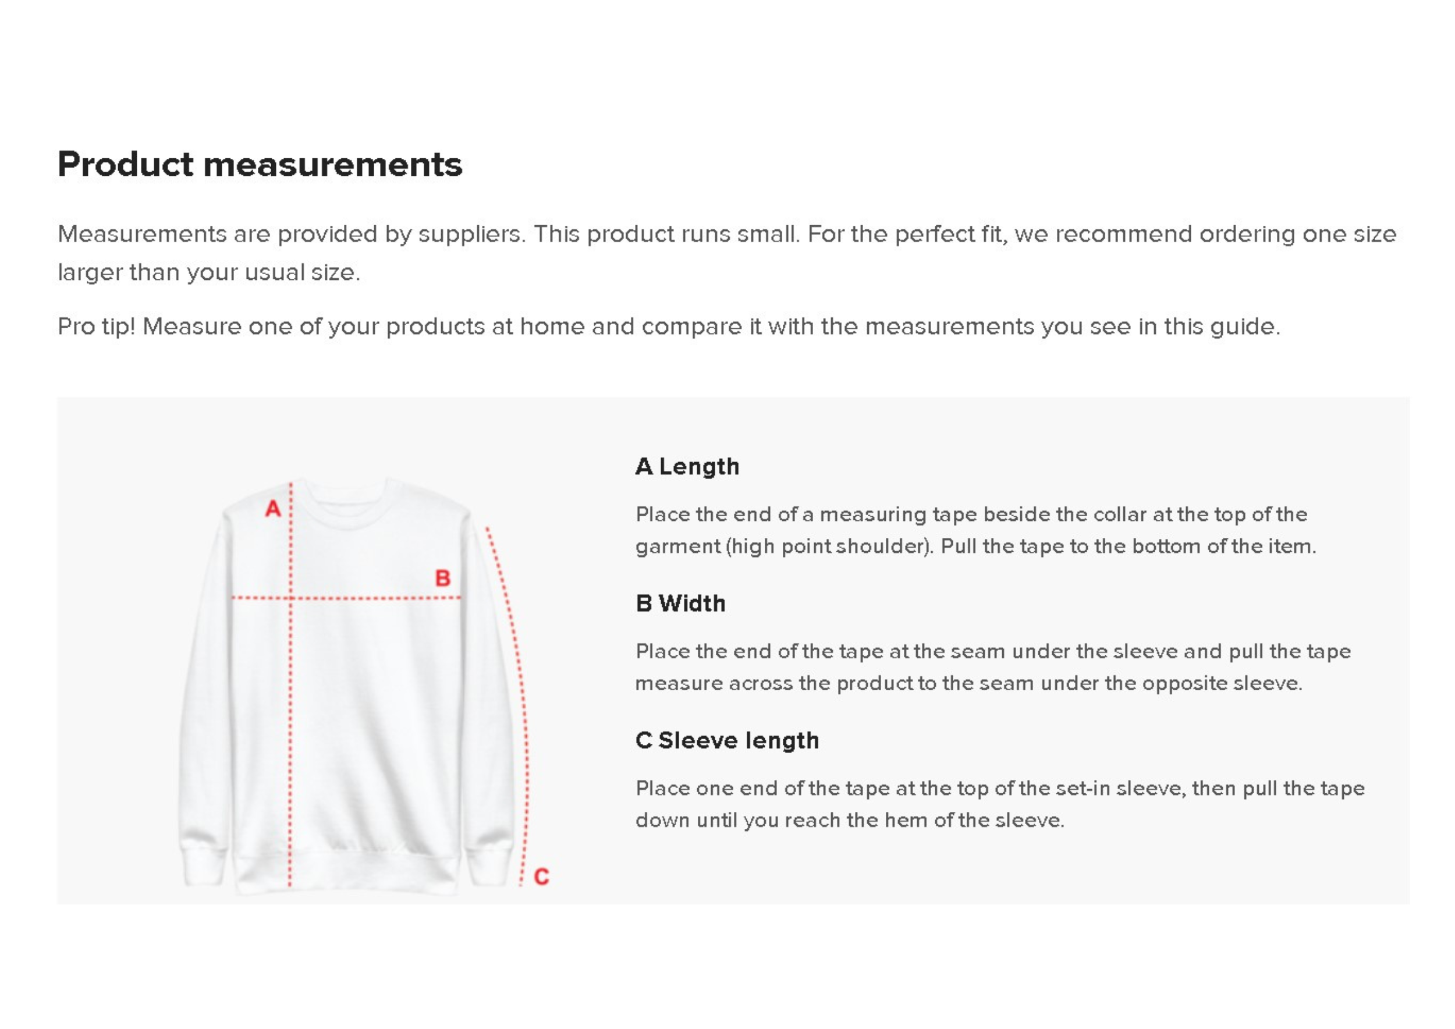Click the left sleeve cuff of the sweatshirt
This screenshot has width=1455, height=1029.
tap(203, 865)
